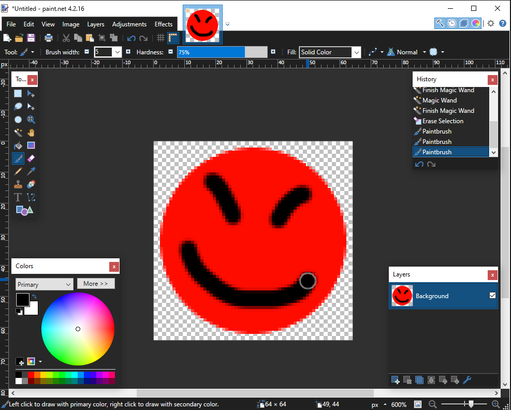Select the Paint Bucket tool
Image resolution: width=511 pixels, height=410 pixels.
point(18,145)
